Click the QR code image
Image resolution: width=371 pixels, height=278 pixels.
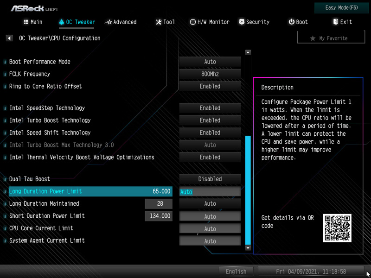(x=337, y=228)
